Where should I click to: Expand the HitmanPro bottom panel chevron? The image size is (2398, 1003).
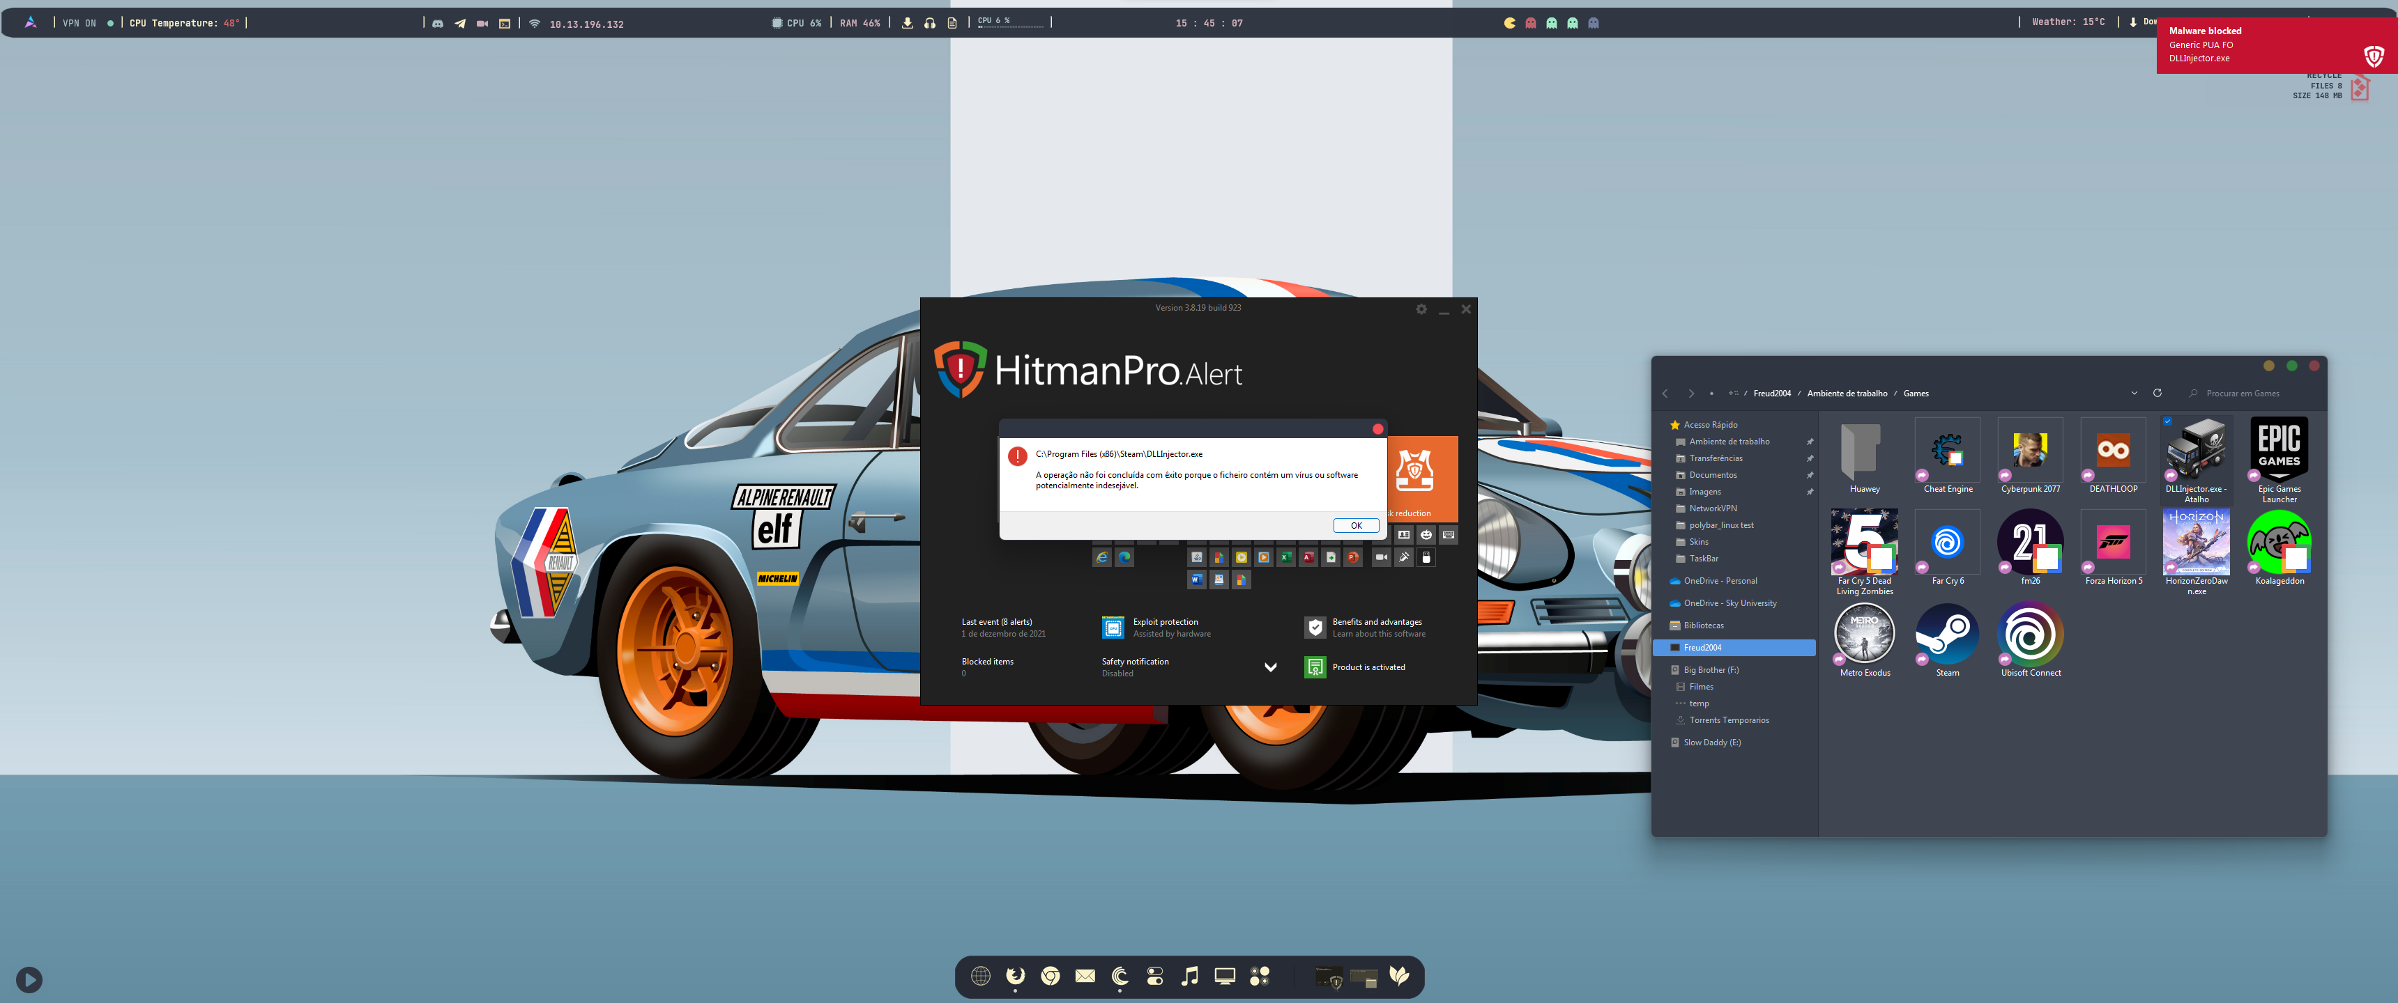click(x=1269, y=667)
